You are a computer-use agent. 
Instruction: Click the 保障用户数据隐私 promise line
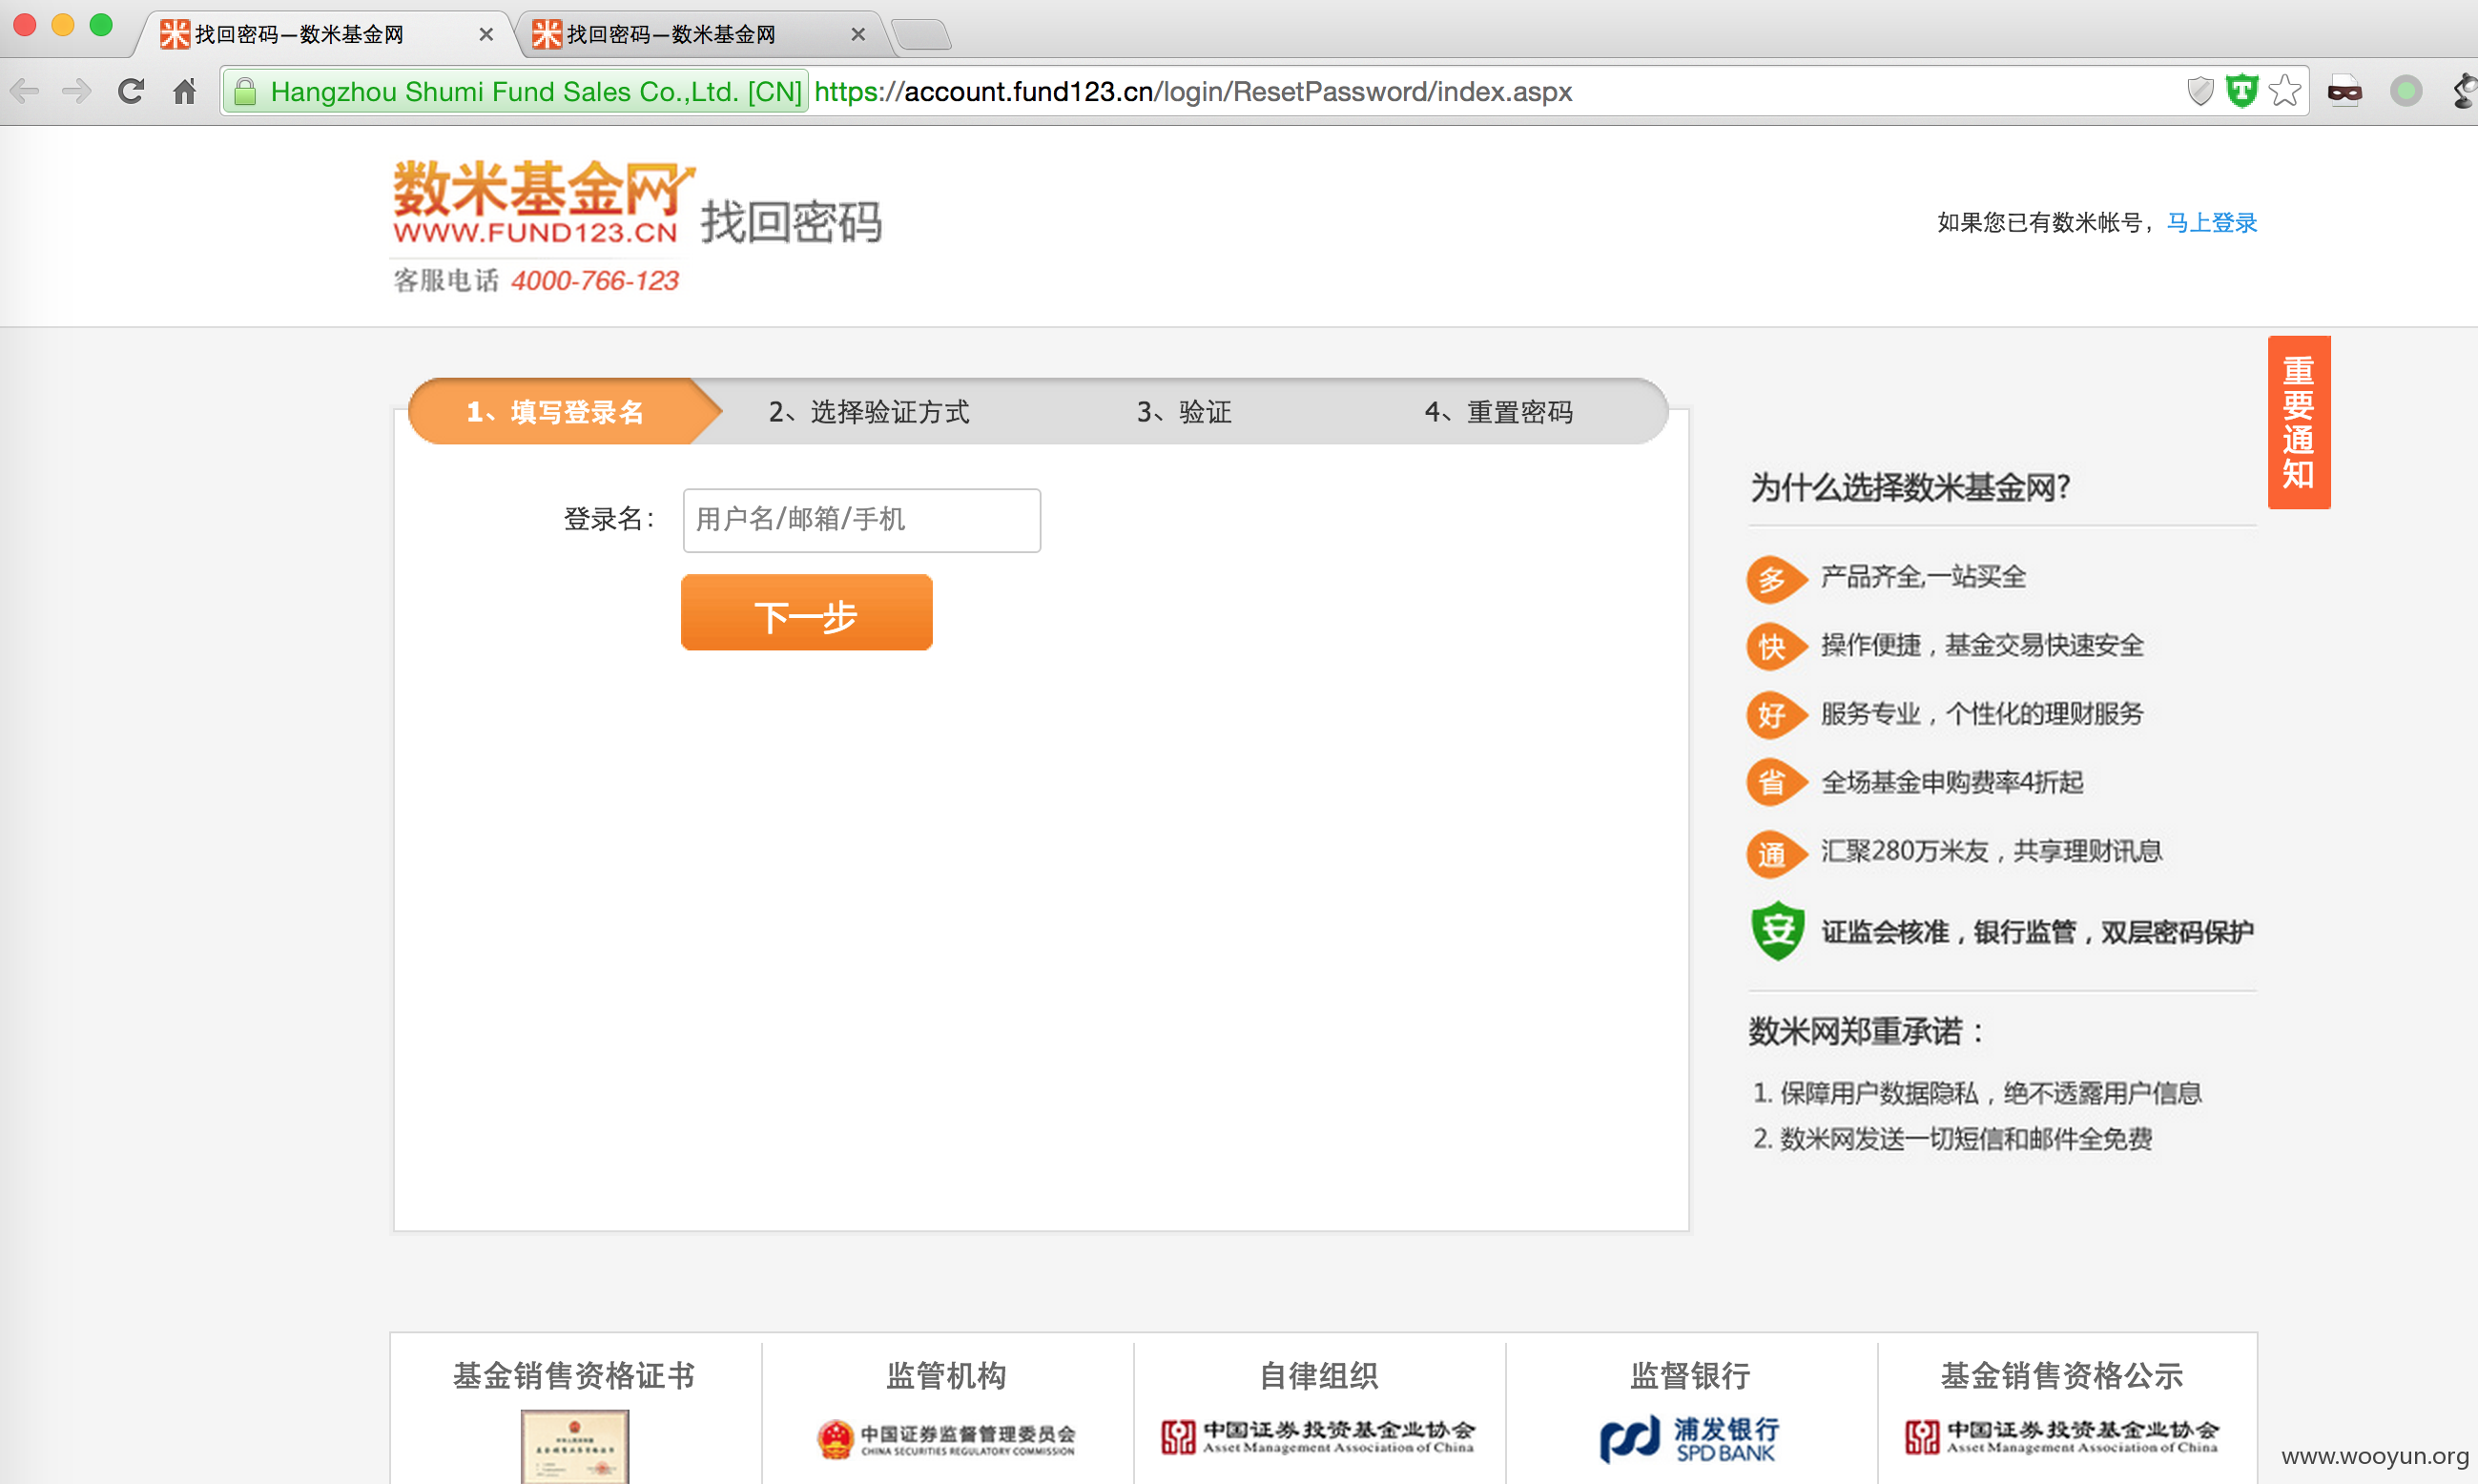tap(1977, 1093)
